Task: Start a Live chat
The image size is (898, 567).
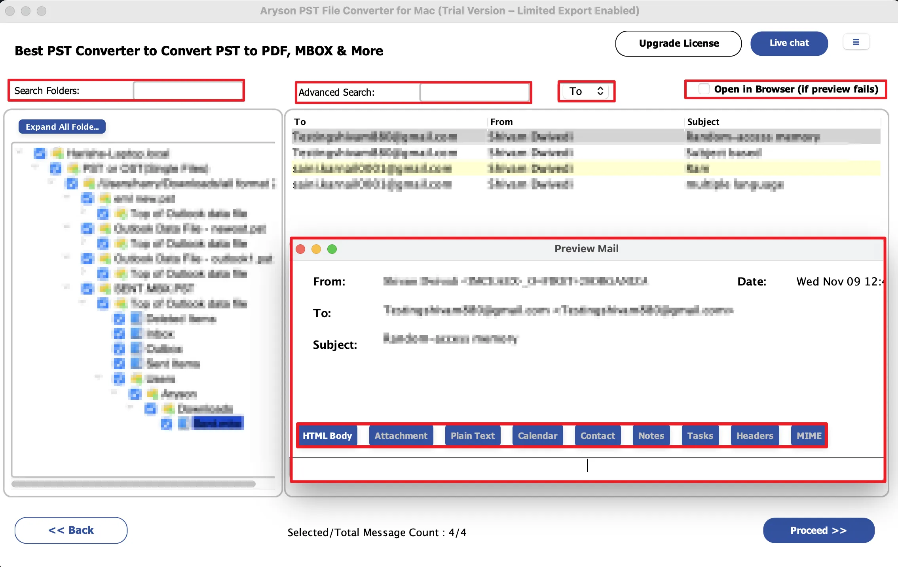Action: tap(789, 43)
